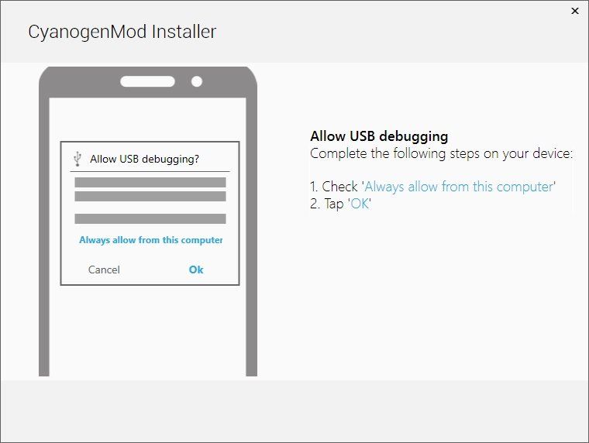Check 'Always allow from this computer' in the phone dialog
Image resolution: width=589 pixels, height=443 pixels.
pos(151,240)
